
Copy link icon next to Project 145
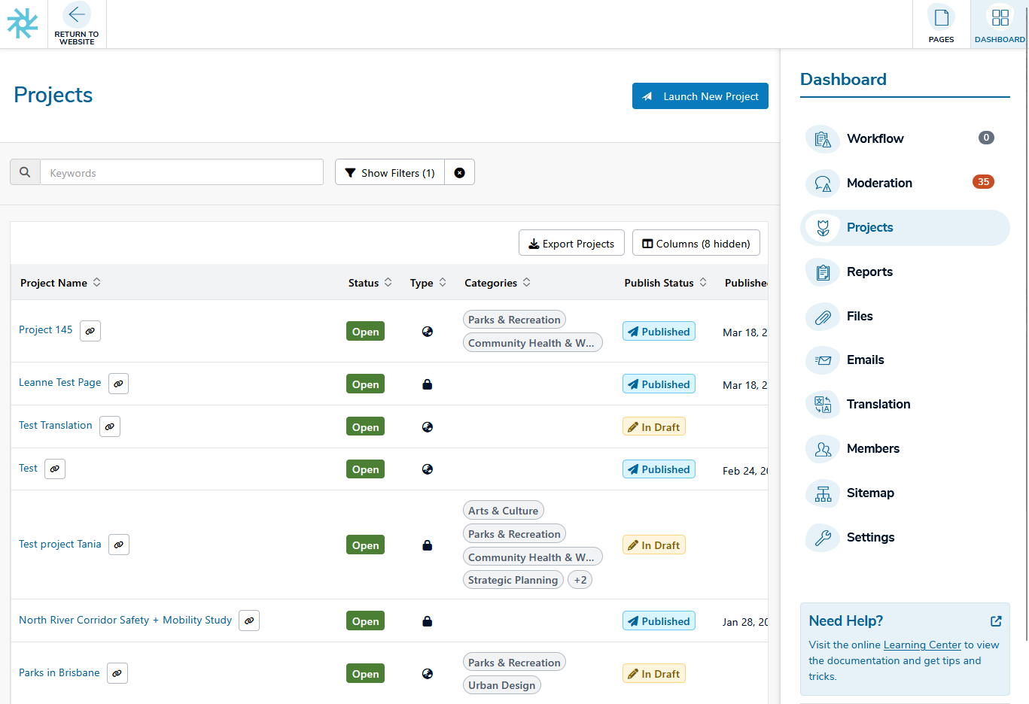(90, 331)
